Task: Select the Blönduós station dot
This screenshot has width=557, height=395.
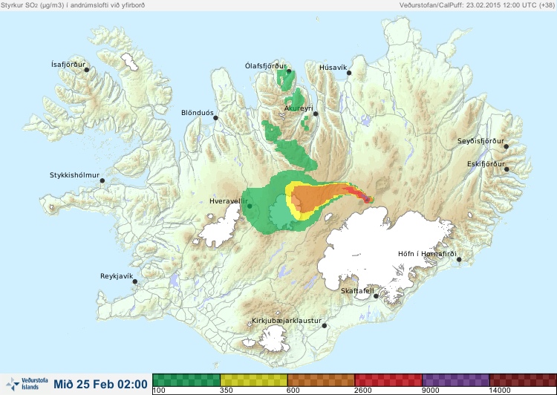Action: 215,117
